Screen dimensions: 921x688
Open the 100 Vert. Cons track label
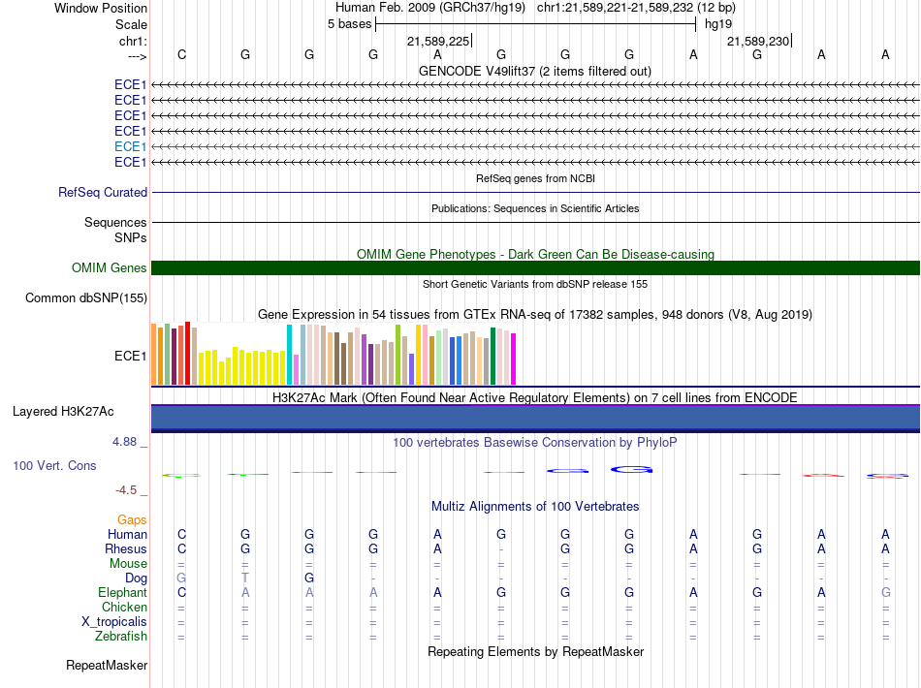(x=54, y=465)
